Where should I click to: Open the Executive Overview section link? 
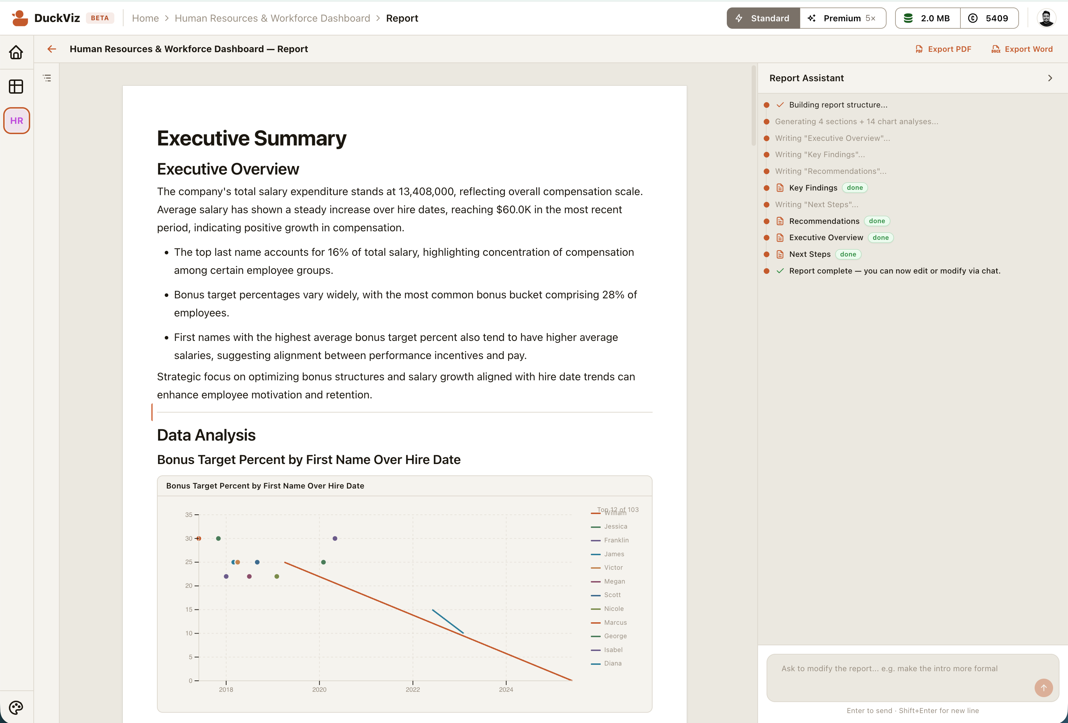click(826, 238)
